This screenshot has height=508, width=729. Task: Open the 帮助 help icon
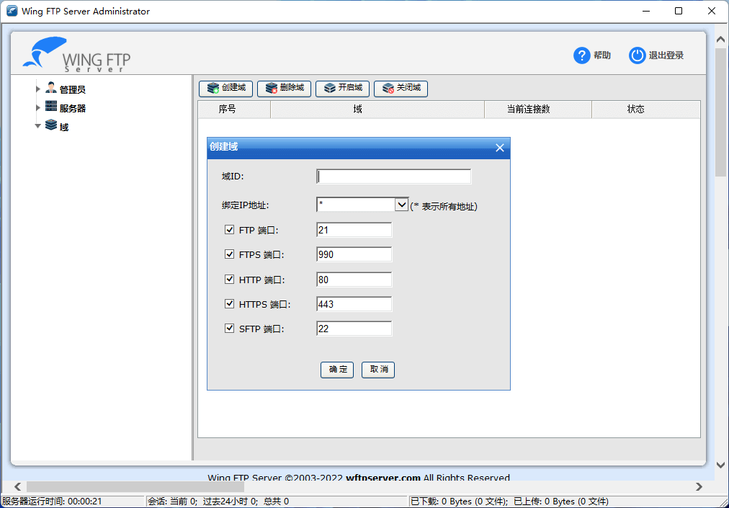[x=582, y=55]
